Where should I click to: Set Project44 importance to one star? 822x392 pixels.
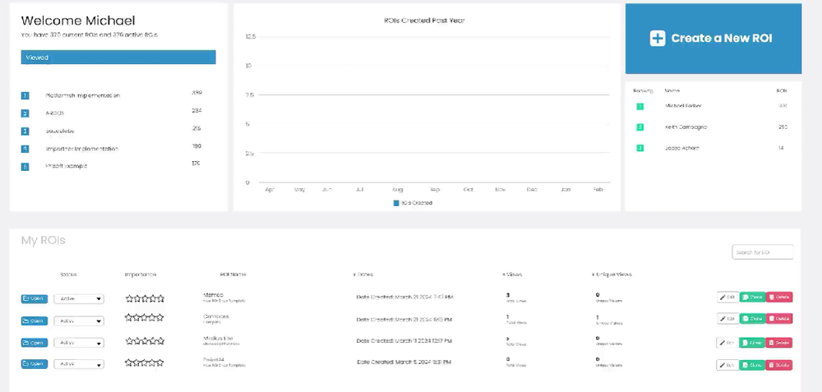click(129, 362)
